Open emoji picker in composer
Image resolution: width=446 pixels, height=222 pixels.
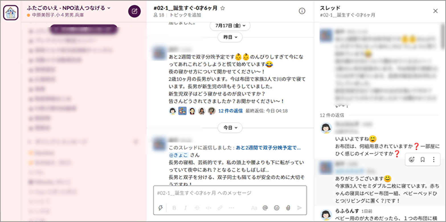277,208
